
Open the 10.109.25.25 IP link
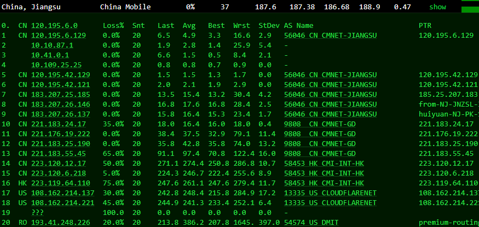56,65
